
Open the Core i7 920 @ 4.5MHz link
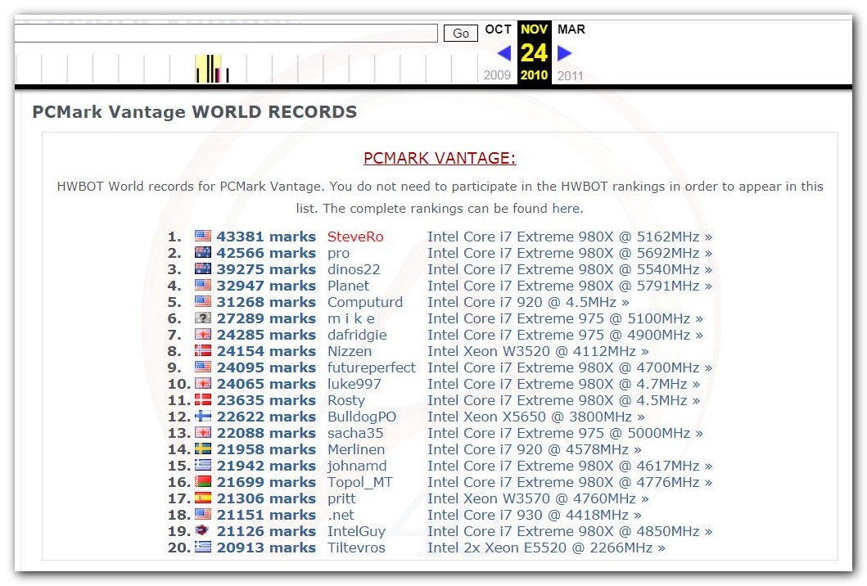click(528, 302)
